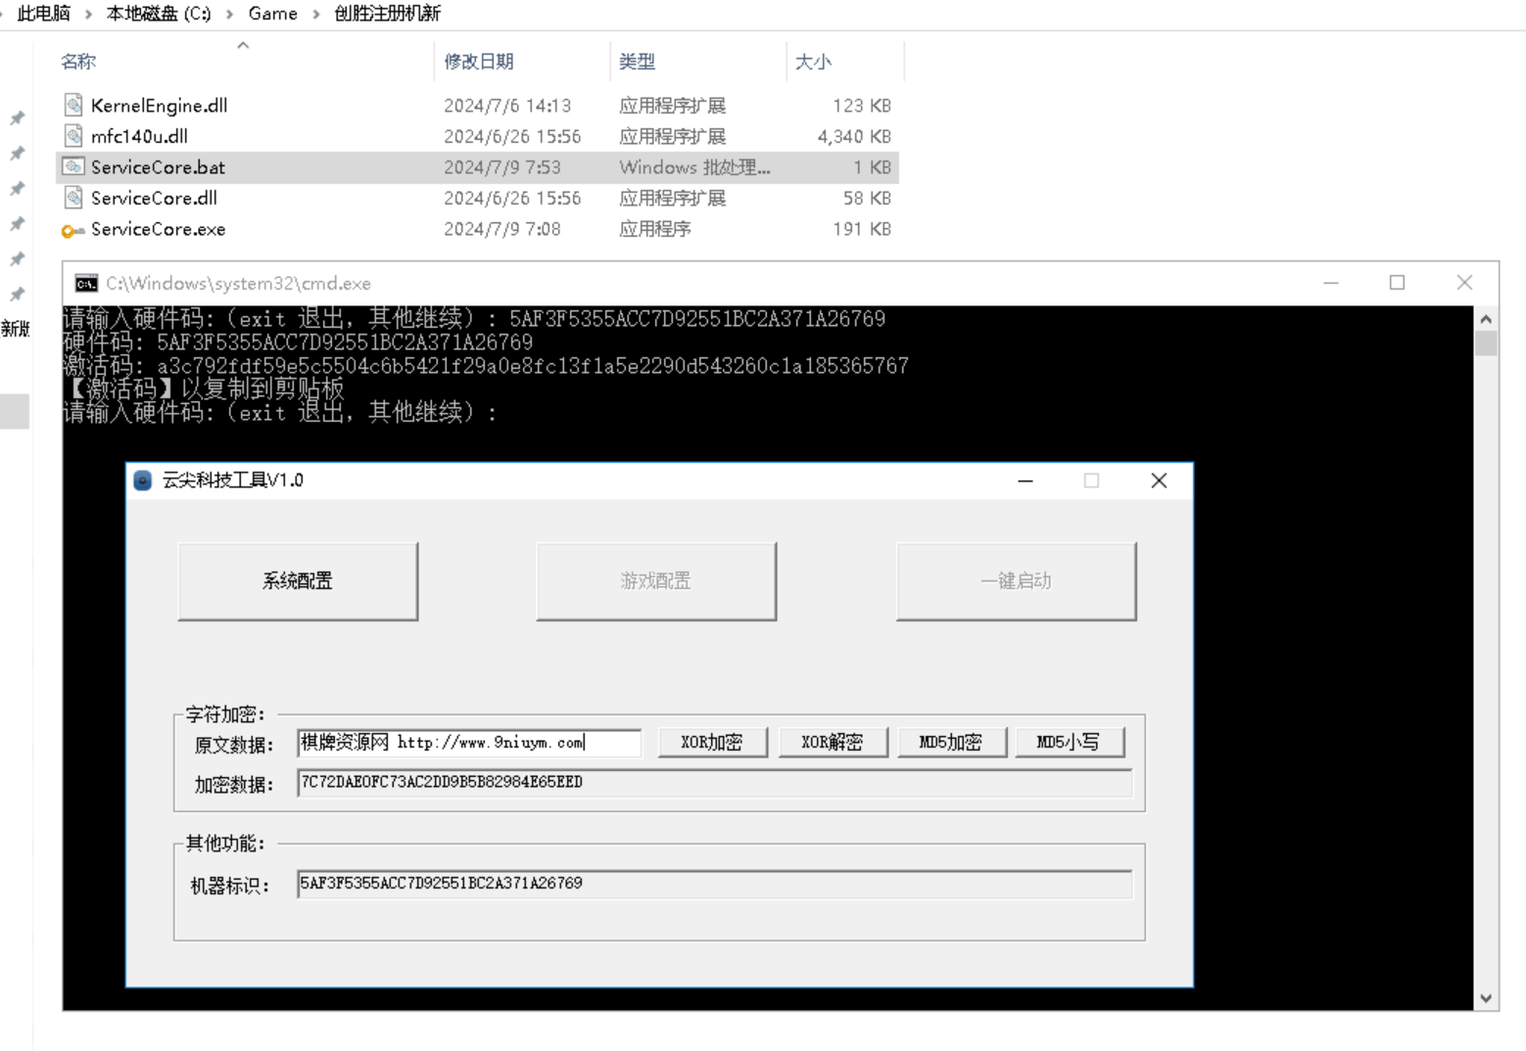This screenshot has height=1051, width=1526.
Task: Select the KernelEngine.dll file name
Action: [x=160, y=106]
